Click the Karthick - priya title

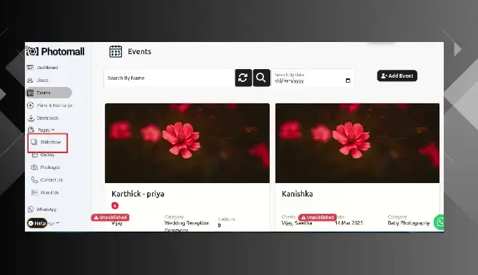(x=138, y=194)
